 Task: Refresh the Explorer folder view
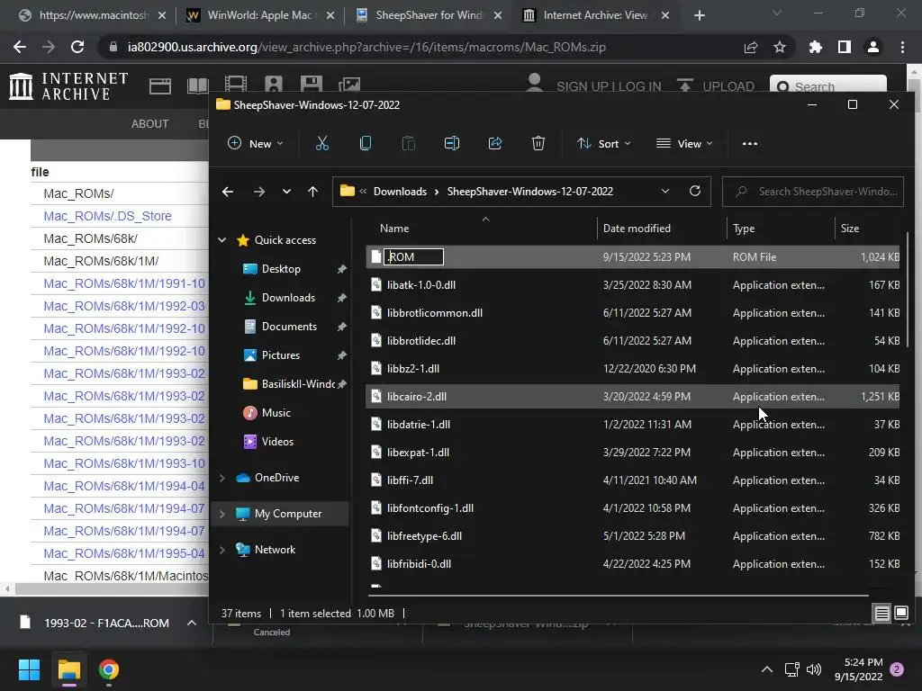click(x=695, y=191)
